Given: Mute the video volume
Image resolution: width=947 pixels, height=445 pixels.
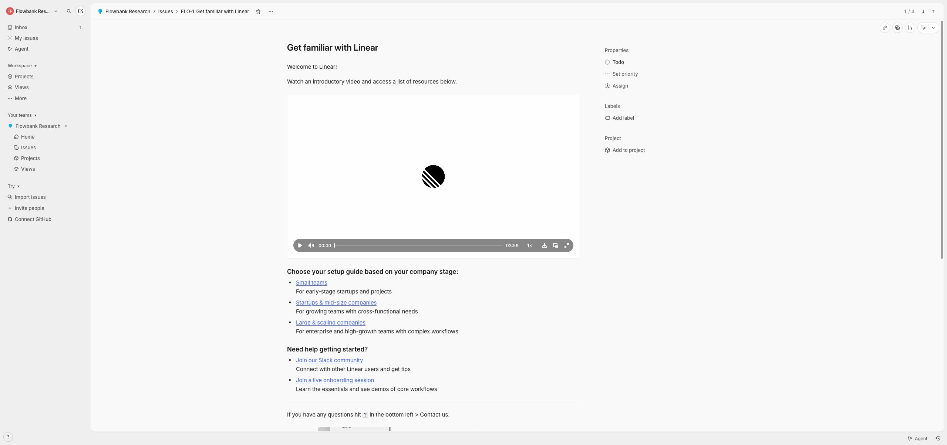Looking at the screenshot, I should click(311, 245).
